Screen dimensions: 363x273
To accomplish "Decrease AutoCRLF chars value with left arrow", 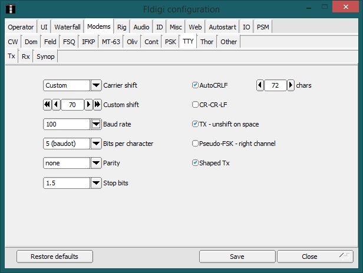I will 260,85.
